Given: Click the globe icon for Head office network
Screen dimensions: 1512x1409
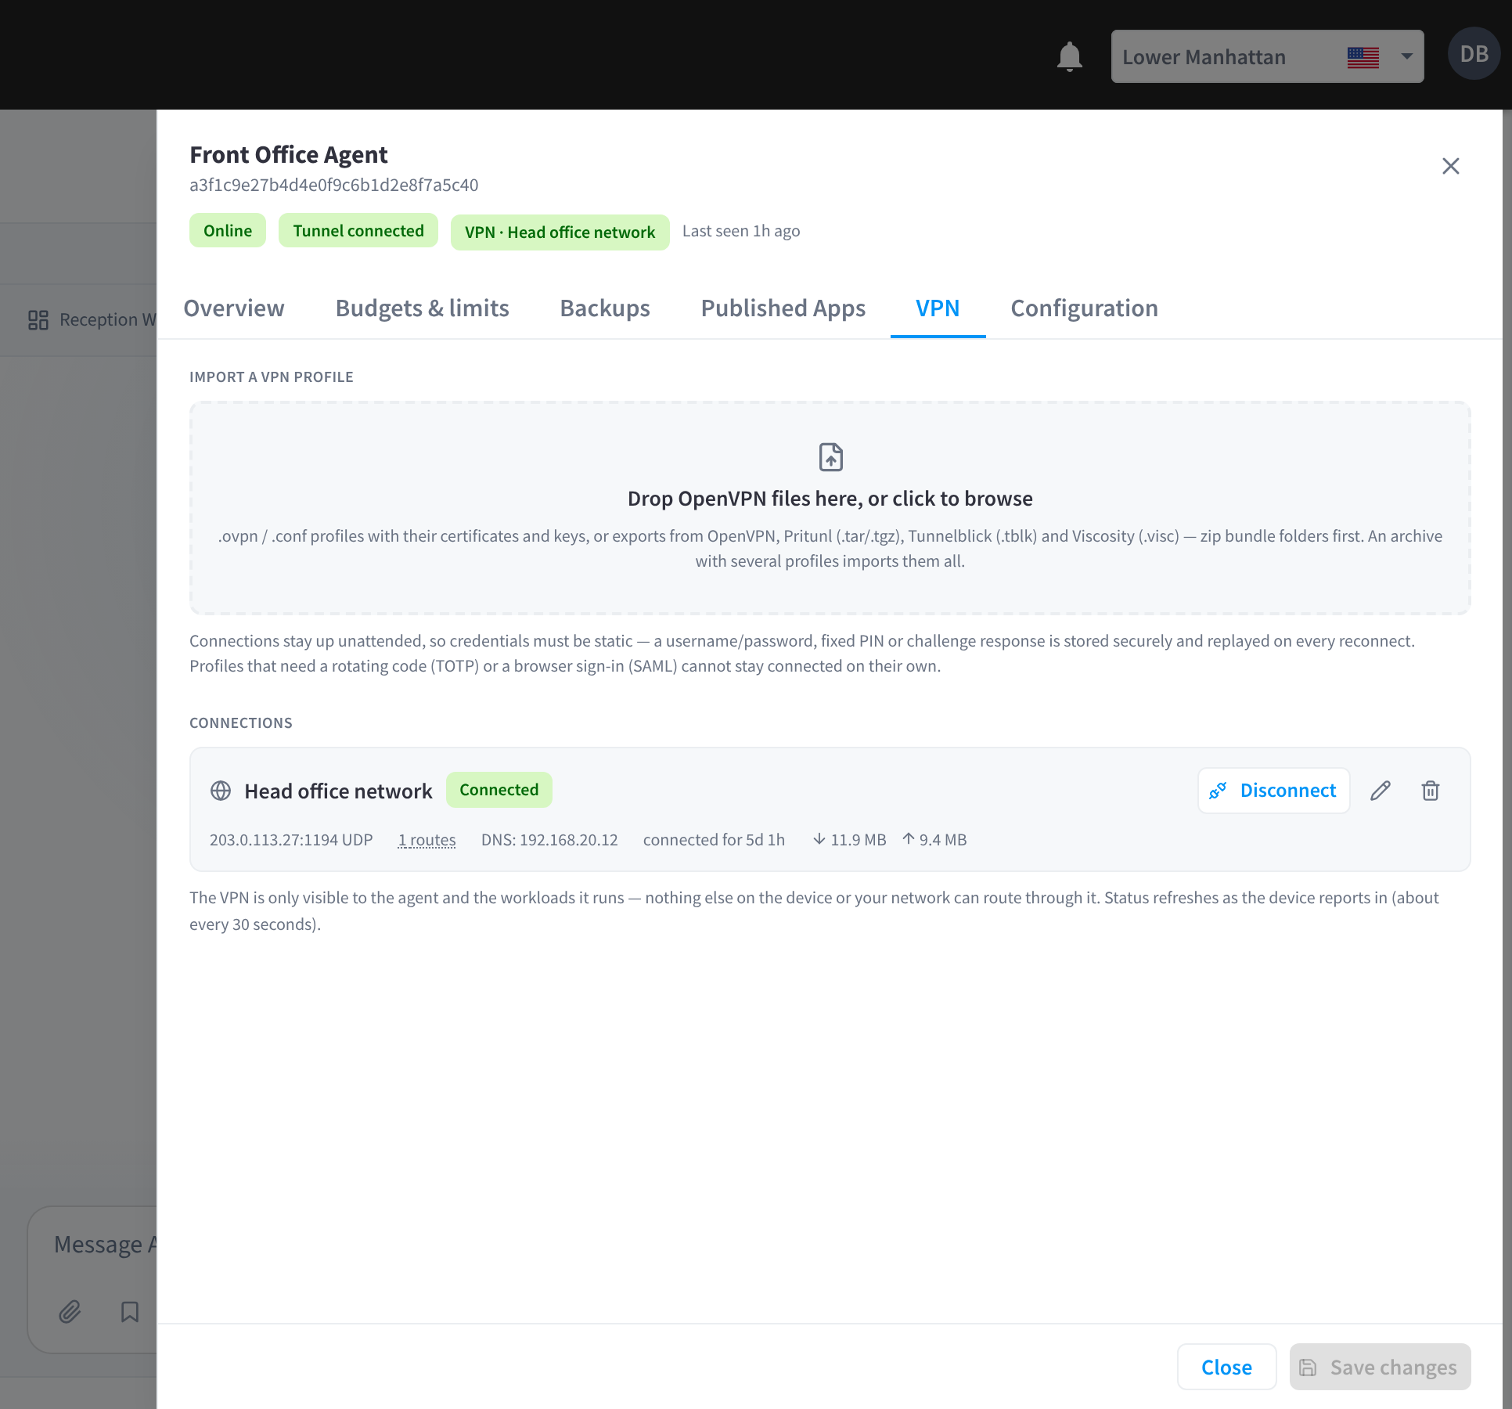Looking at the screenshot, I should pyautogui.click(x=221, y=791).
